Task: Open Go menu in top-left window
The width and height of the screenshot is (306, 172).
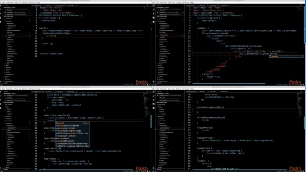Action: 20,3
